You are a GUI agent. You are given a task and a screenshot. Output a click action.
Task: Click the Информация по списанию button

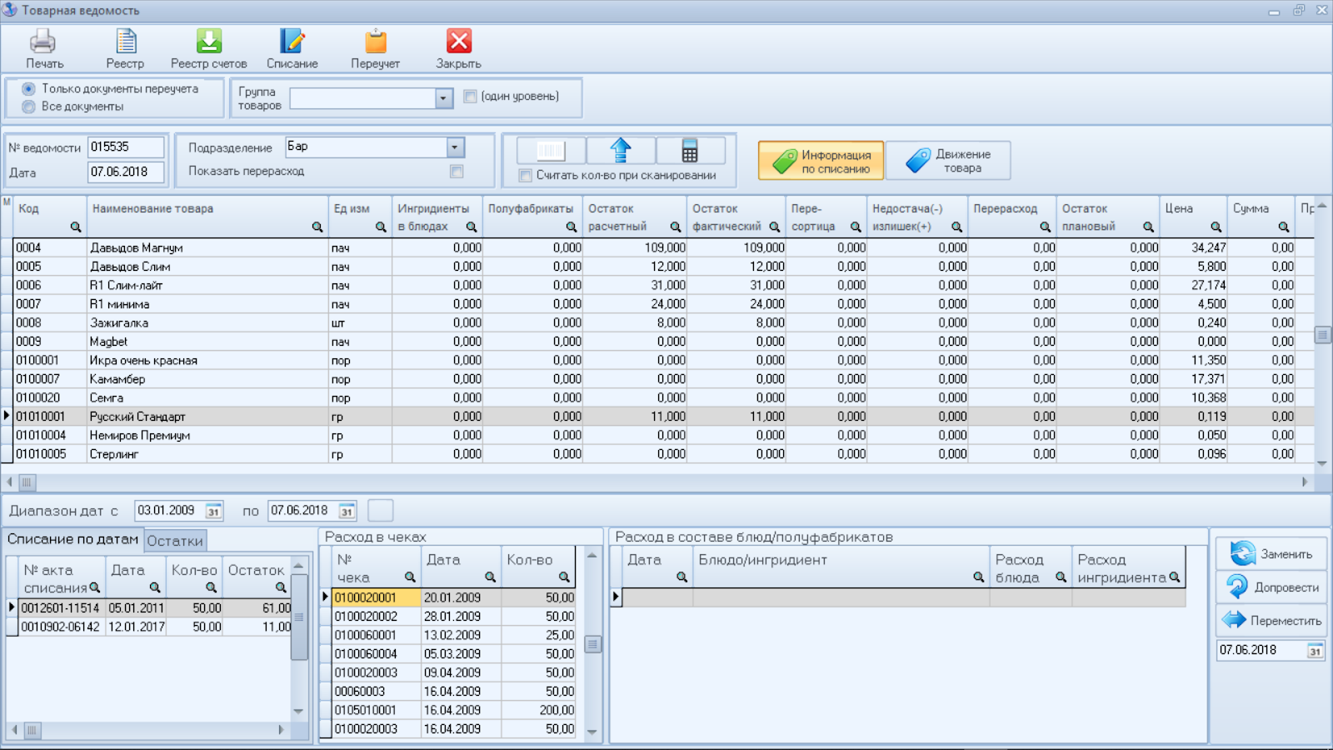pos(821,161)
